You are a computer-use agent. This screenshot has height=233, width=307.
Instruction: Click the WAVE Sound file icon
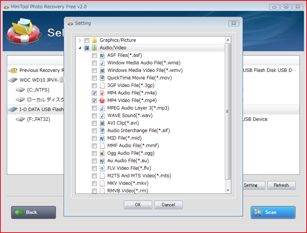click(x=102, y=115)
